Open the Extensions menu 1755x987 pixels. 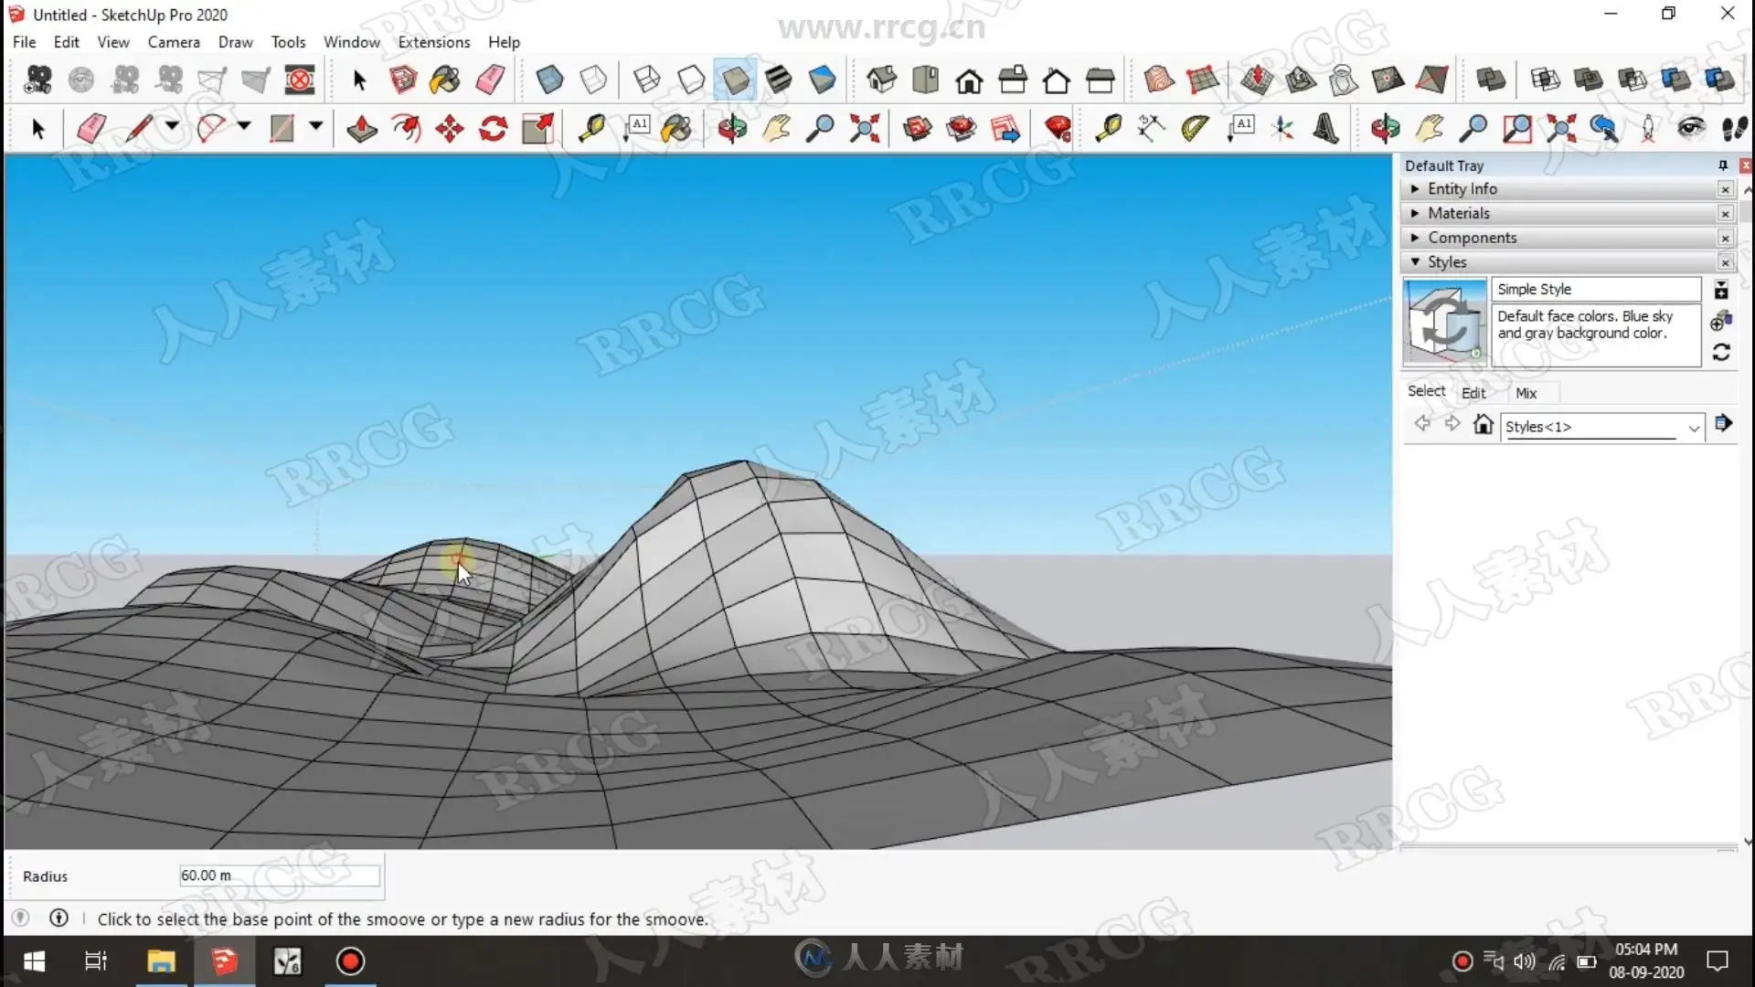point(433,42)
